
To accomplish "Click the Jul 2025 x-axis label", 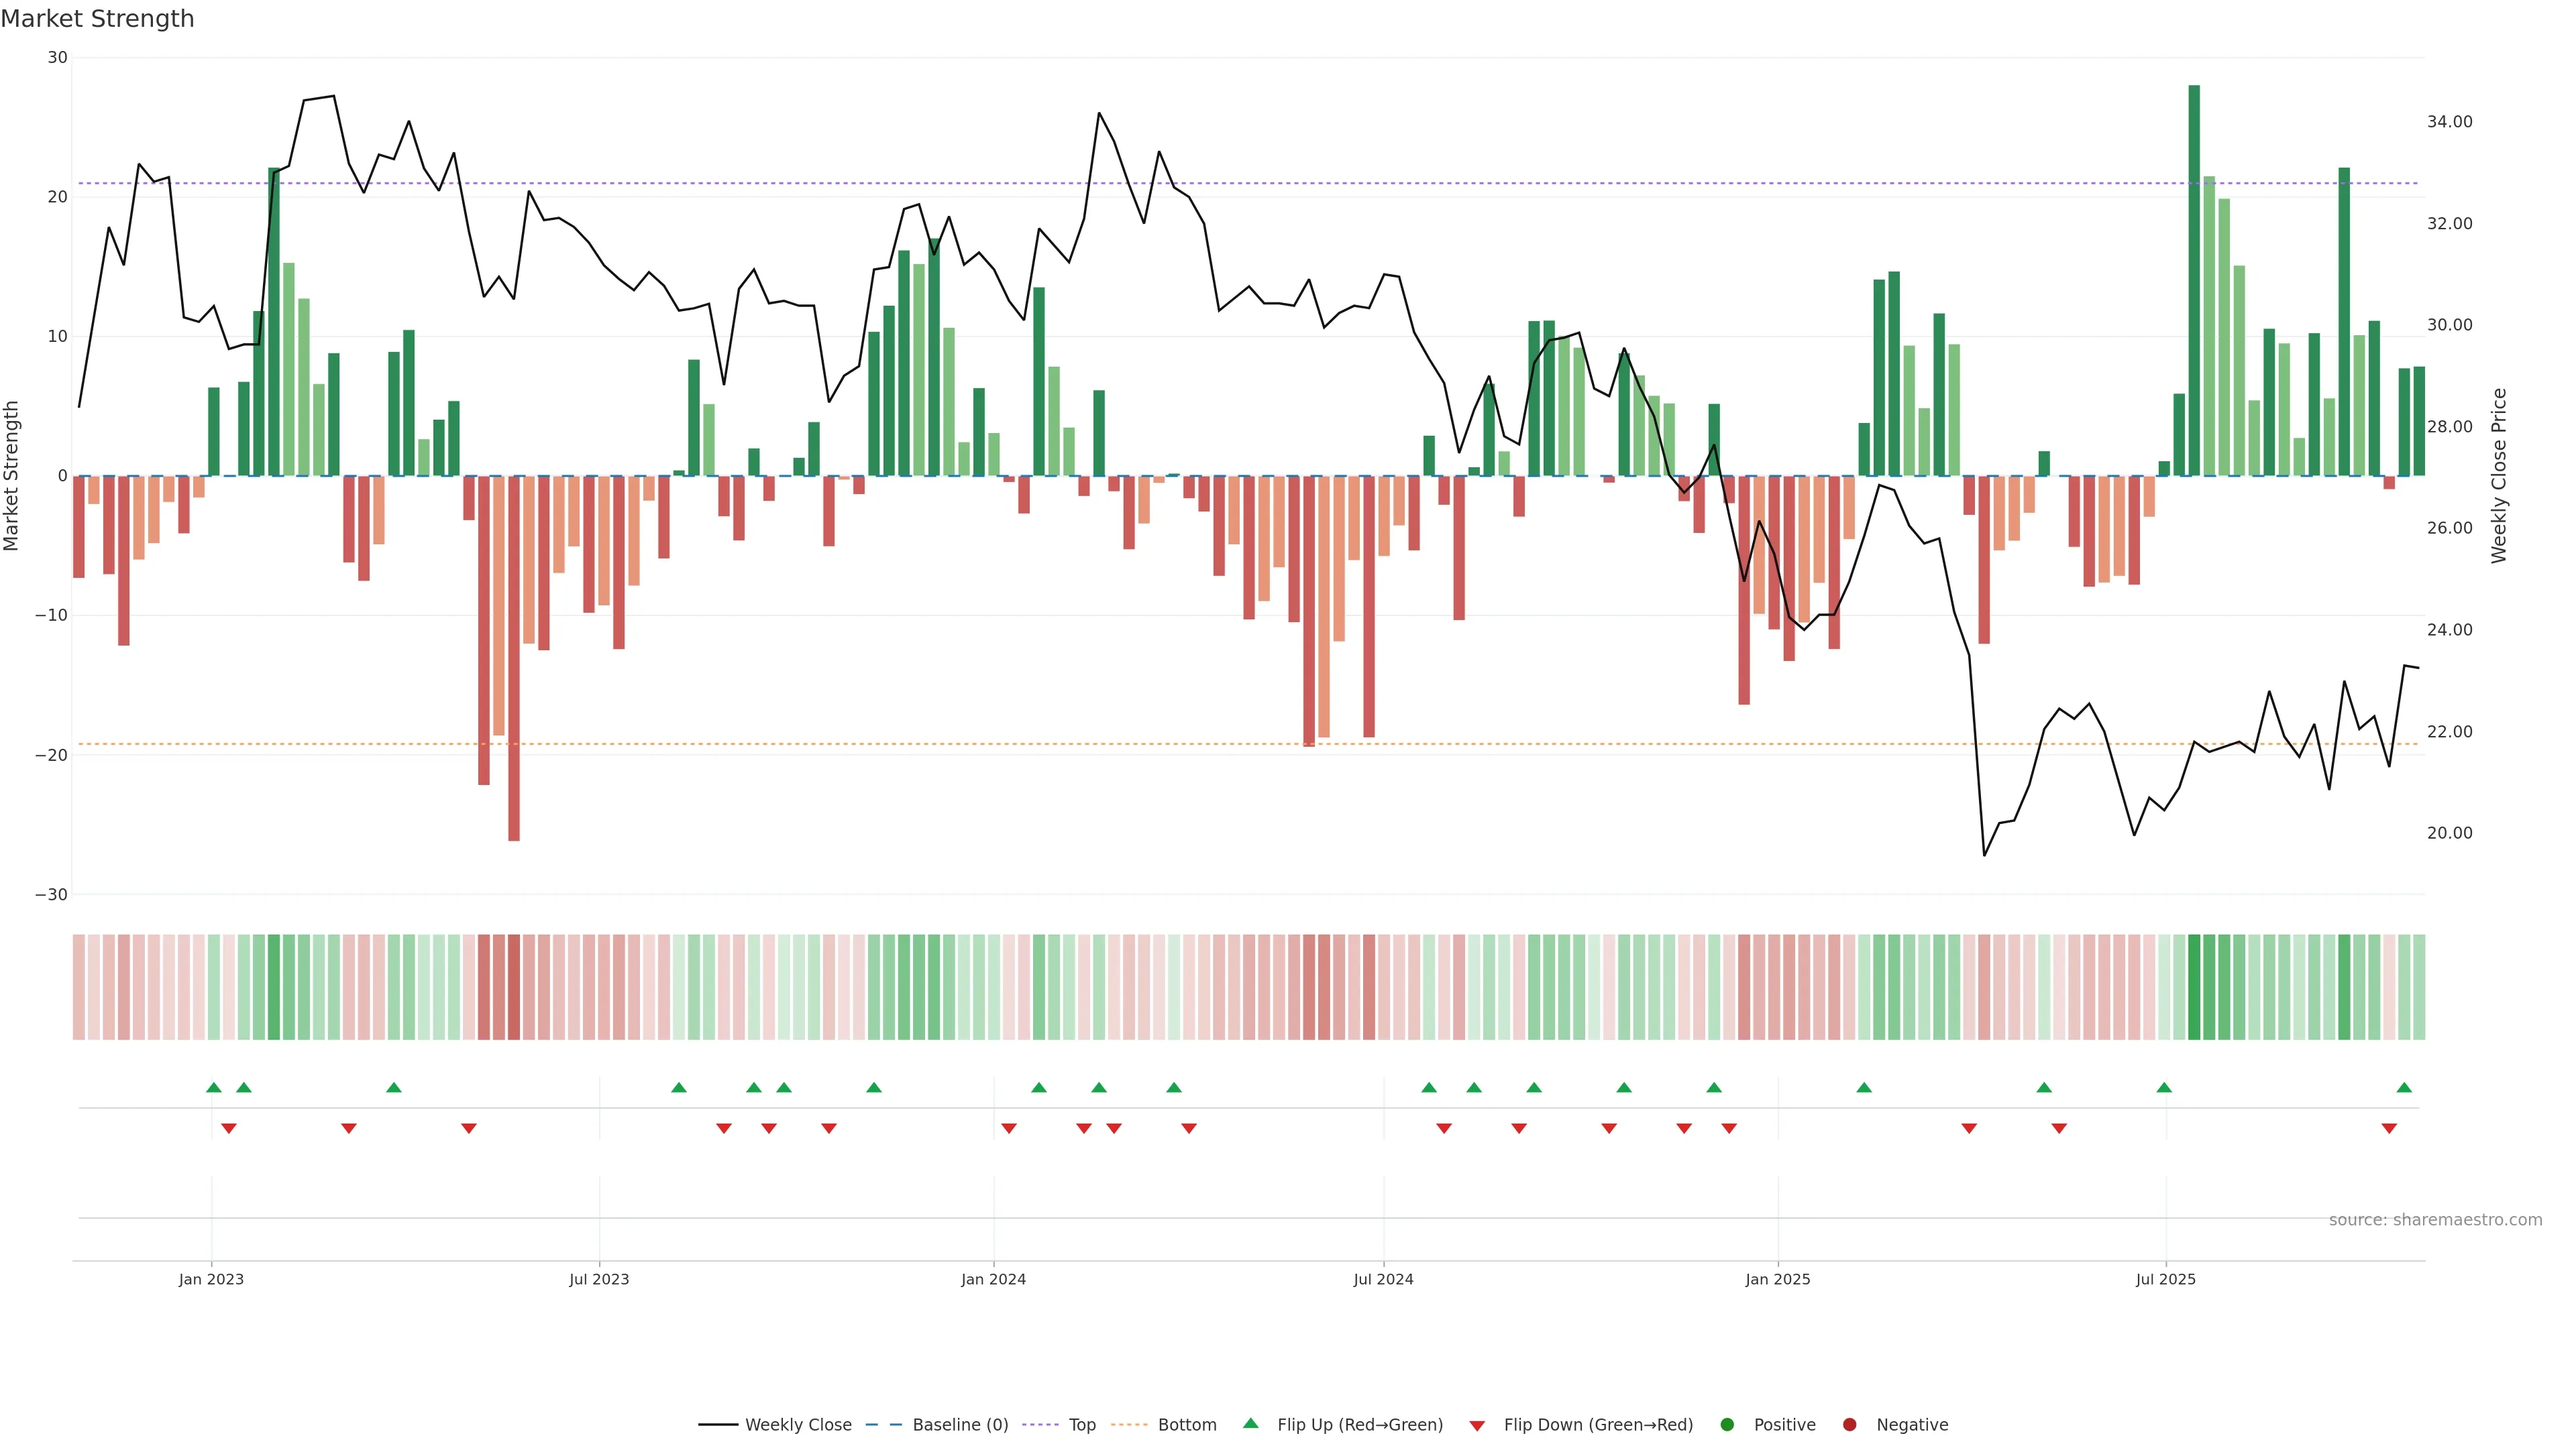I will pos(2166,1279).
